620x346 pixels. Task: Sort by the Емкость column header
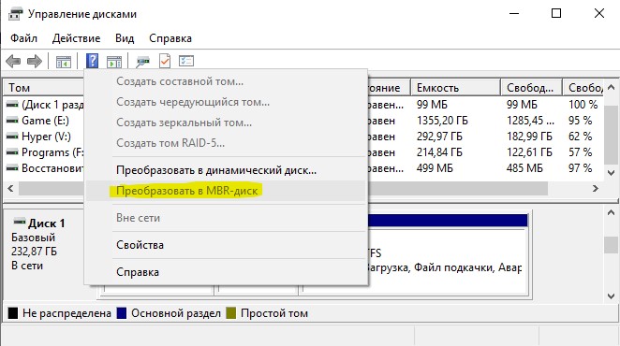(x=455, y=88)
